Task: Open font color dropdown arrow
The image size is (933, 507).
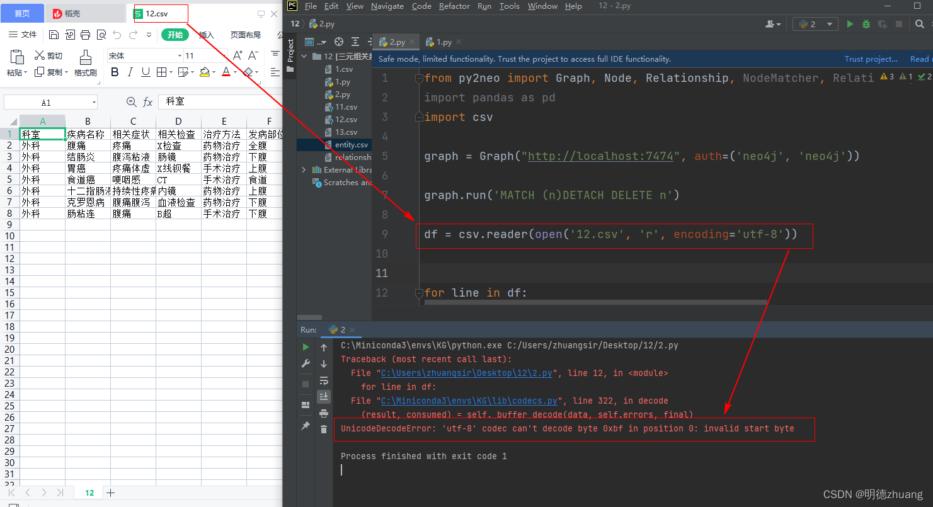Action: pos(235,72)
